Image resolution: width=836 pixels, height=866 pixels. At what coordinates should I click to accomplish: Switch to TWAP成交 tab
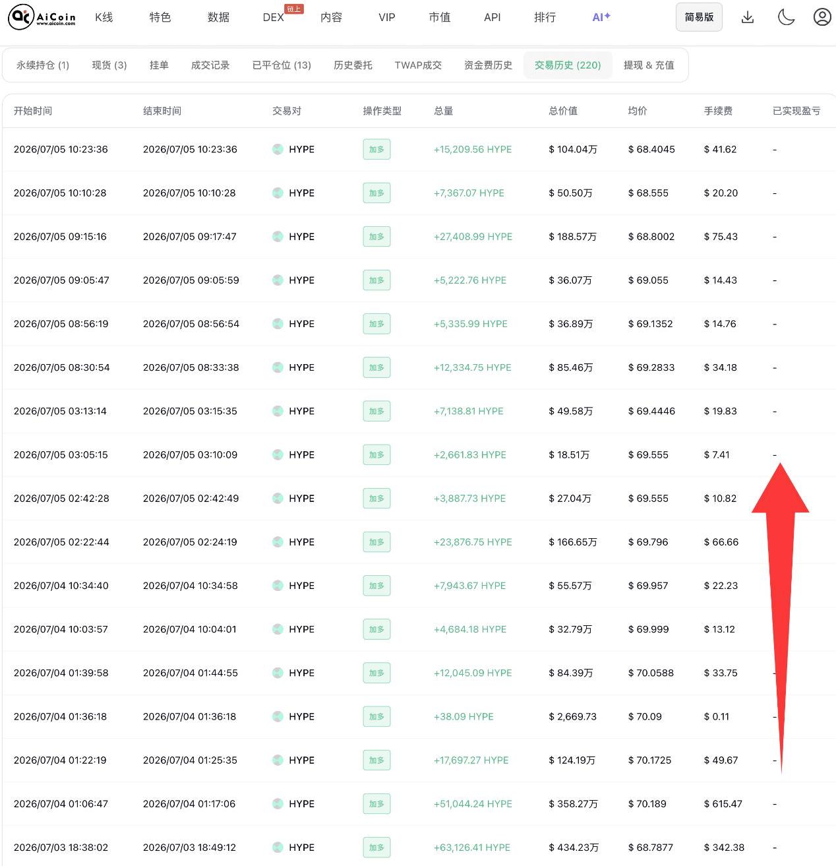(418, 65)
